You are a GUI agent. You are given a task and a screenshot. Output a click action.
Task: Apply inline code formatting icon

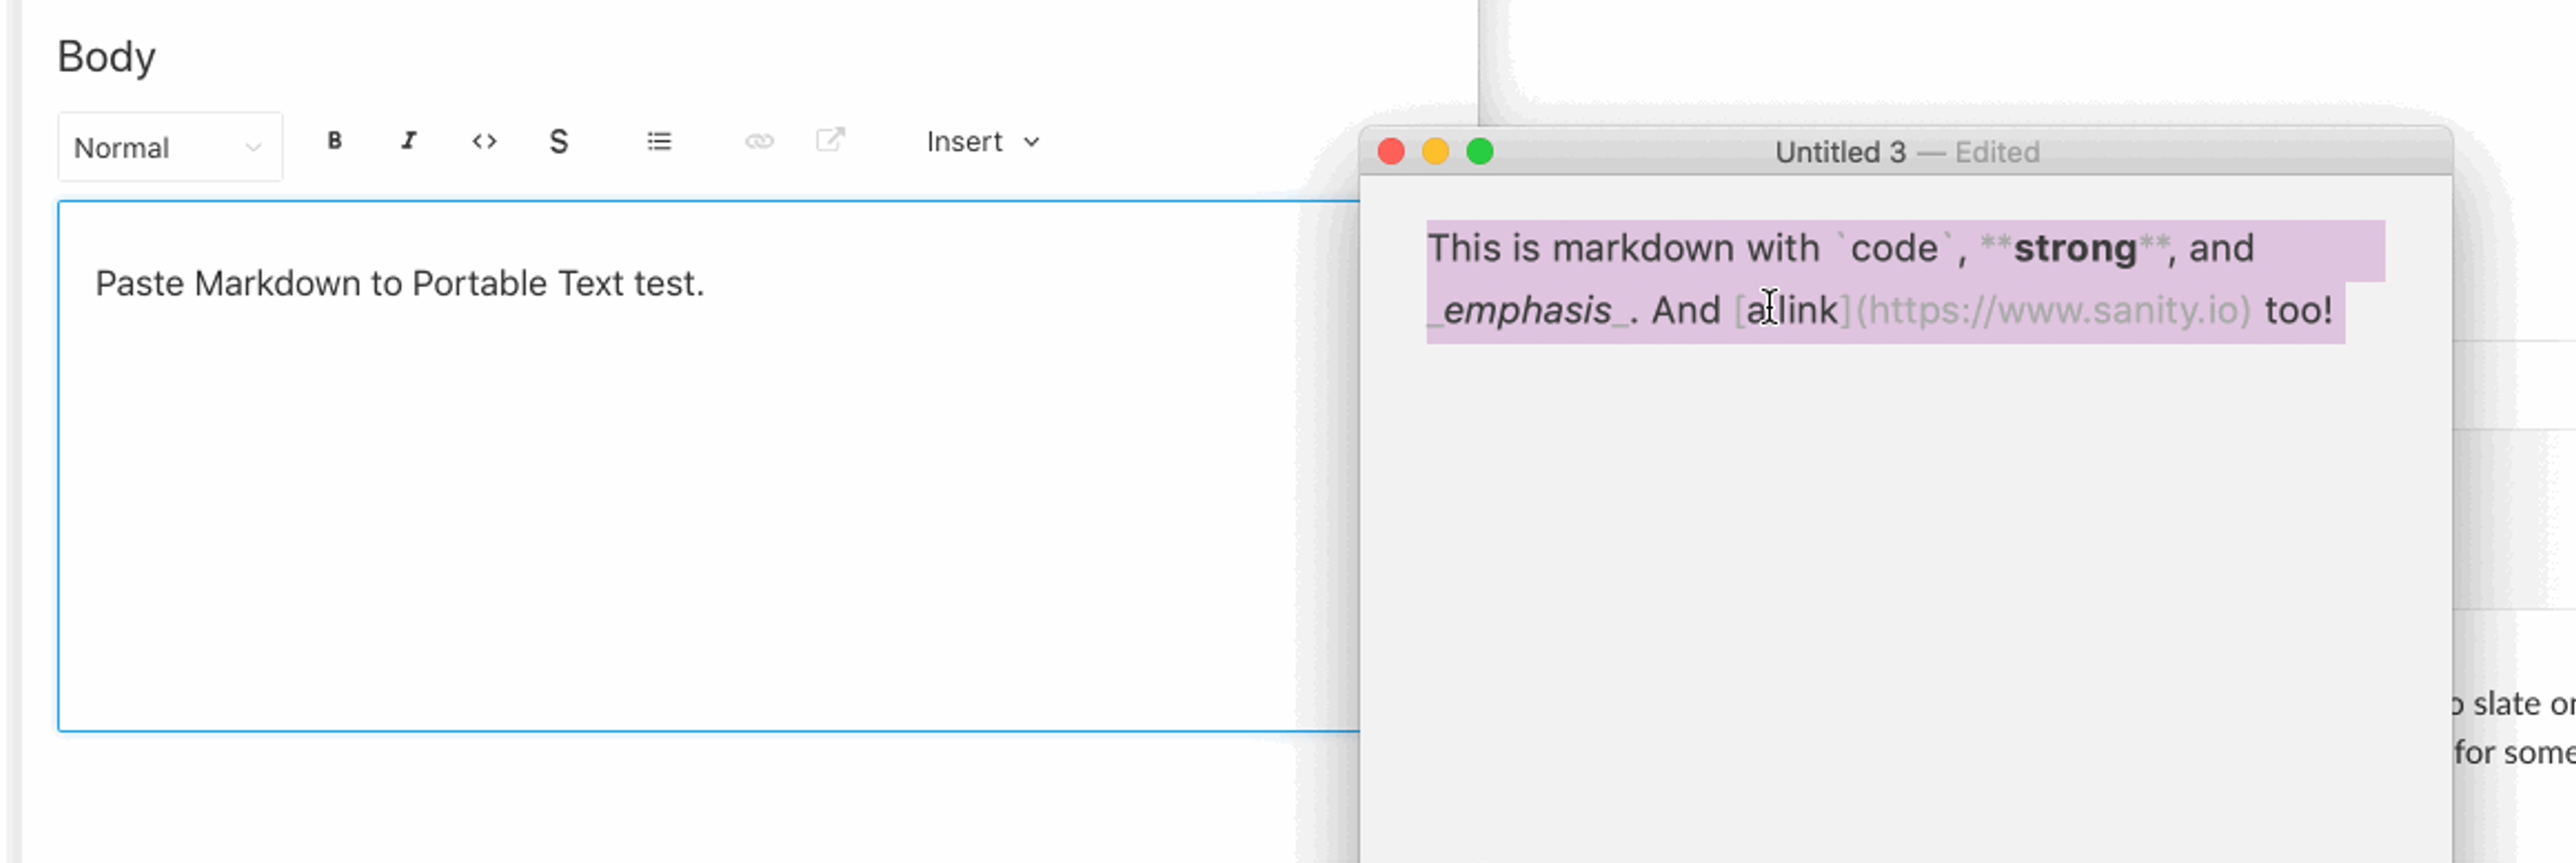click(x=484, y=141)
